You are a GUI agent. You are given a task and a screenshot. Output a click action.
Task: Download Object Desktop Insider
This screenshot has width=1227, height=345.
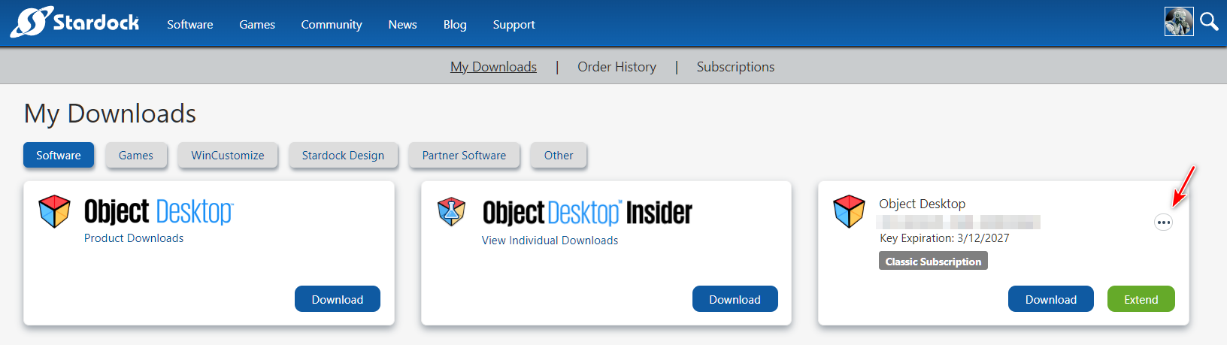[735, 299]
